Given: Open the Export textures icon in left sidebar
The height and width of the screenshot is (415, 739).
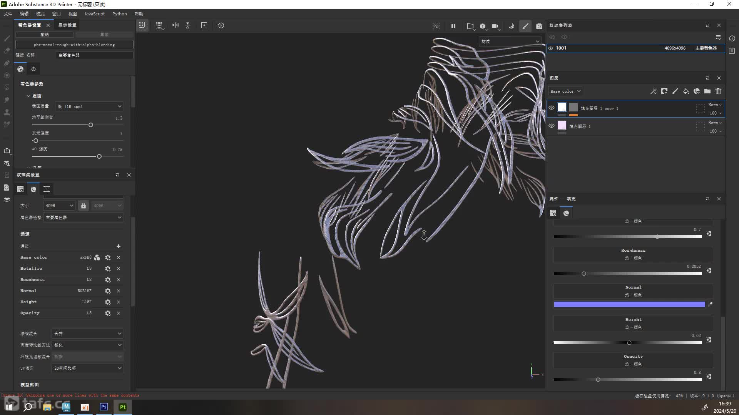Looking at the screenshot, I should point(7,151).
